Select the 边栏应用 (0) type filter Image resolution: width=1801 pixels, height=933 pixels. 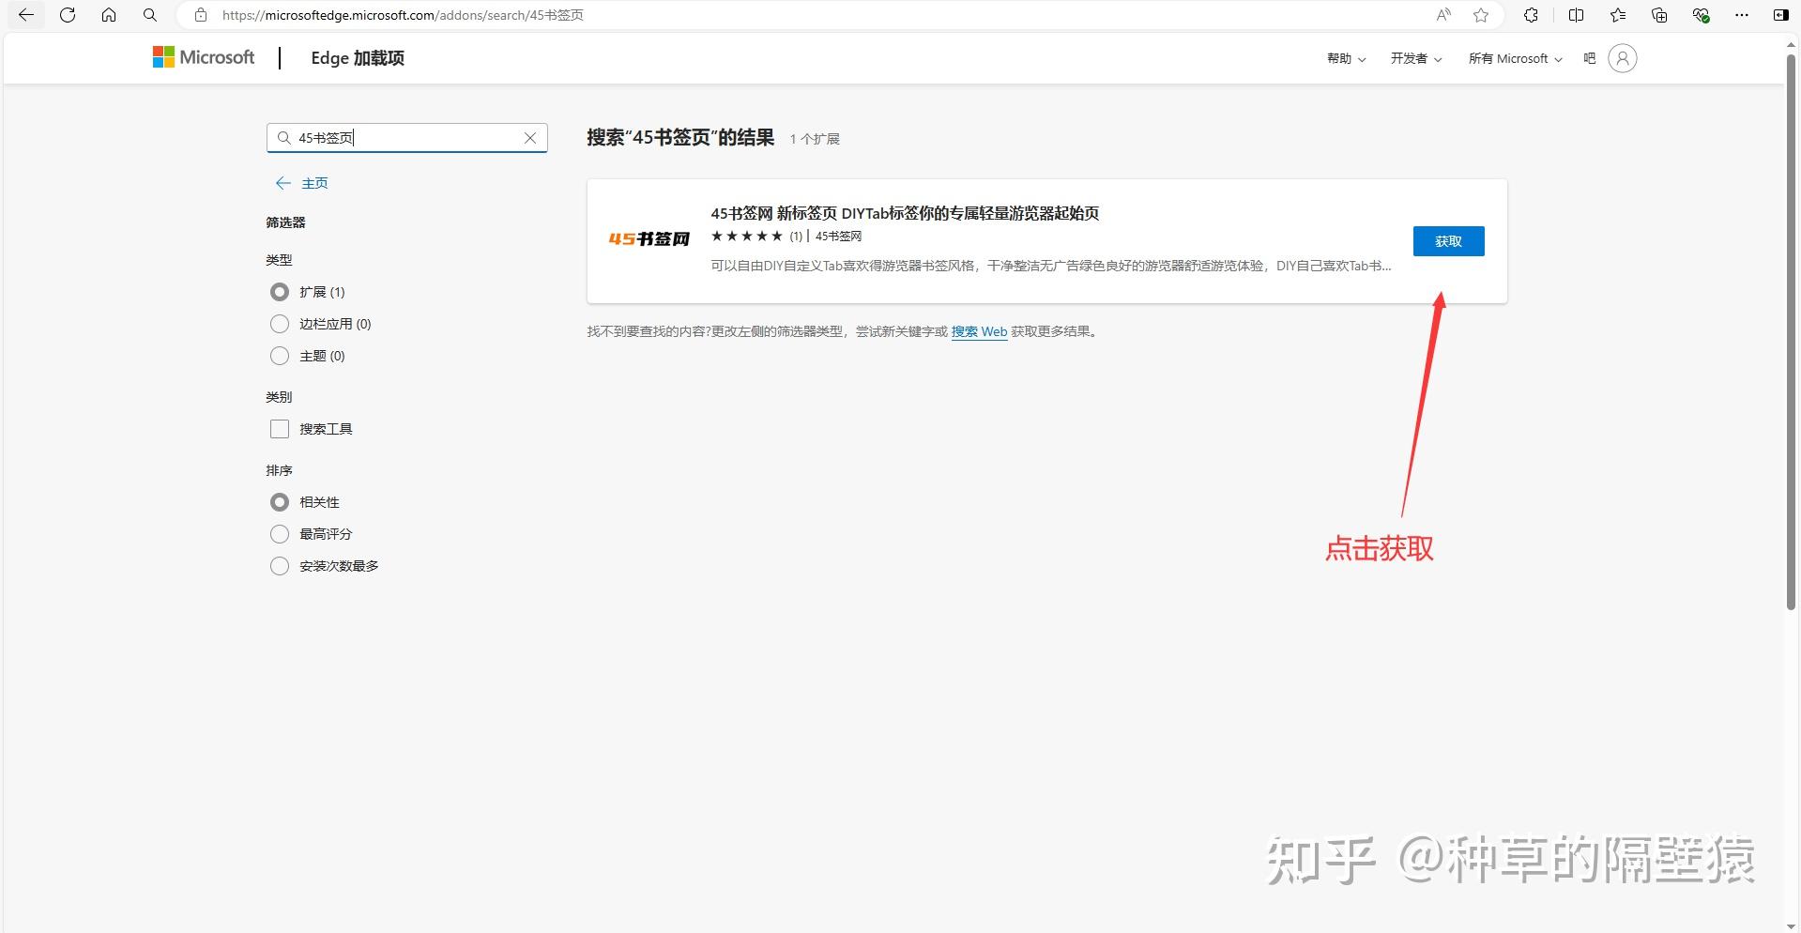pos(280,324)
